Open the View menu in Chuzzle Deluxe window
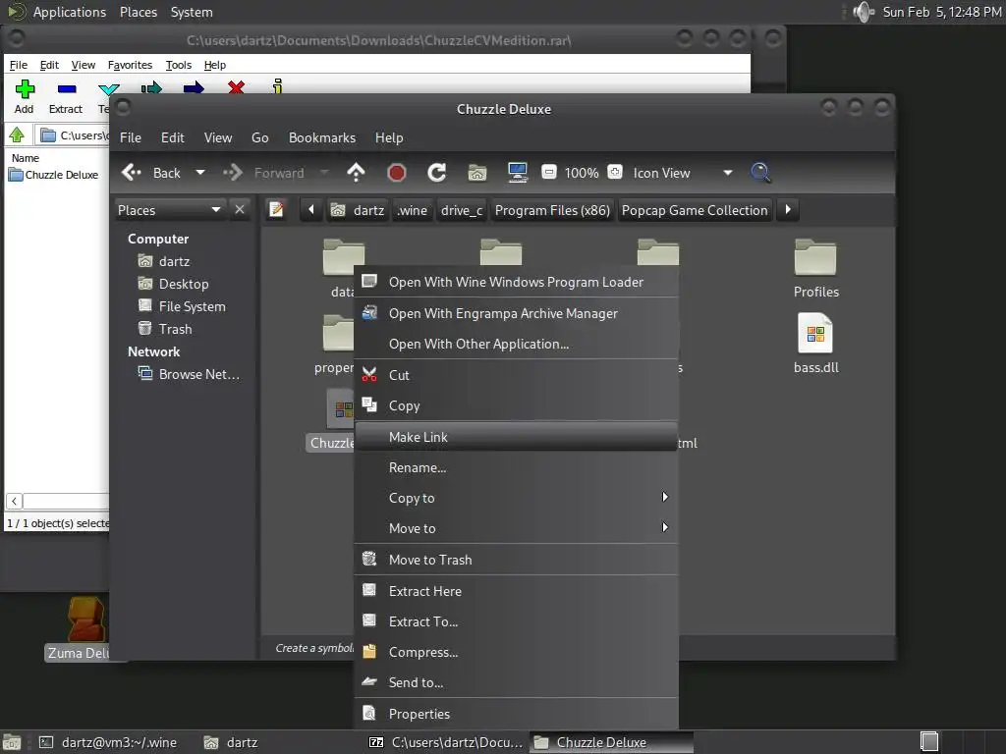 (218, 137)
